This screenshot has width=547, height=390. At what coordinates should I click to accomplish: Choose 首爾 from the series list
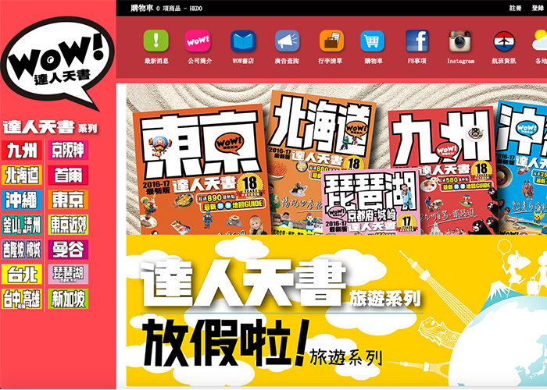68,175
